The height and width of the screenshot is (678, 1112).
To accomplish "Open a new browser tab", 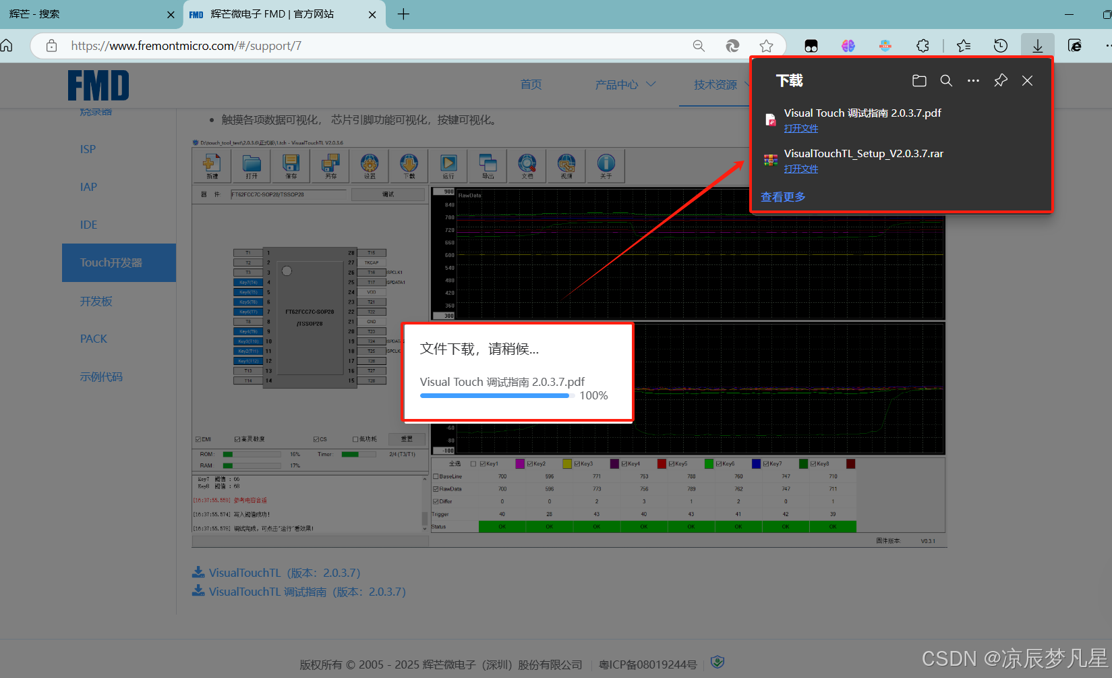I will (403, 14).
